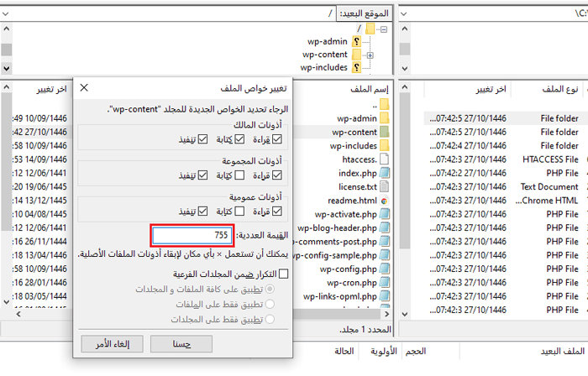This screenshot has height=376, width=588.
Task: Click remote file list scroll left arrow
Action: click(x=18, y=314)
